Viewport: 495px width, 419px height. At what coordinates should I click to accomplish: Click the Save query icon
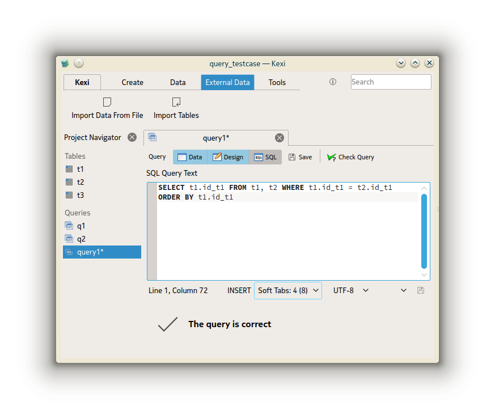292,157
